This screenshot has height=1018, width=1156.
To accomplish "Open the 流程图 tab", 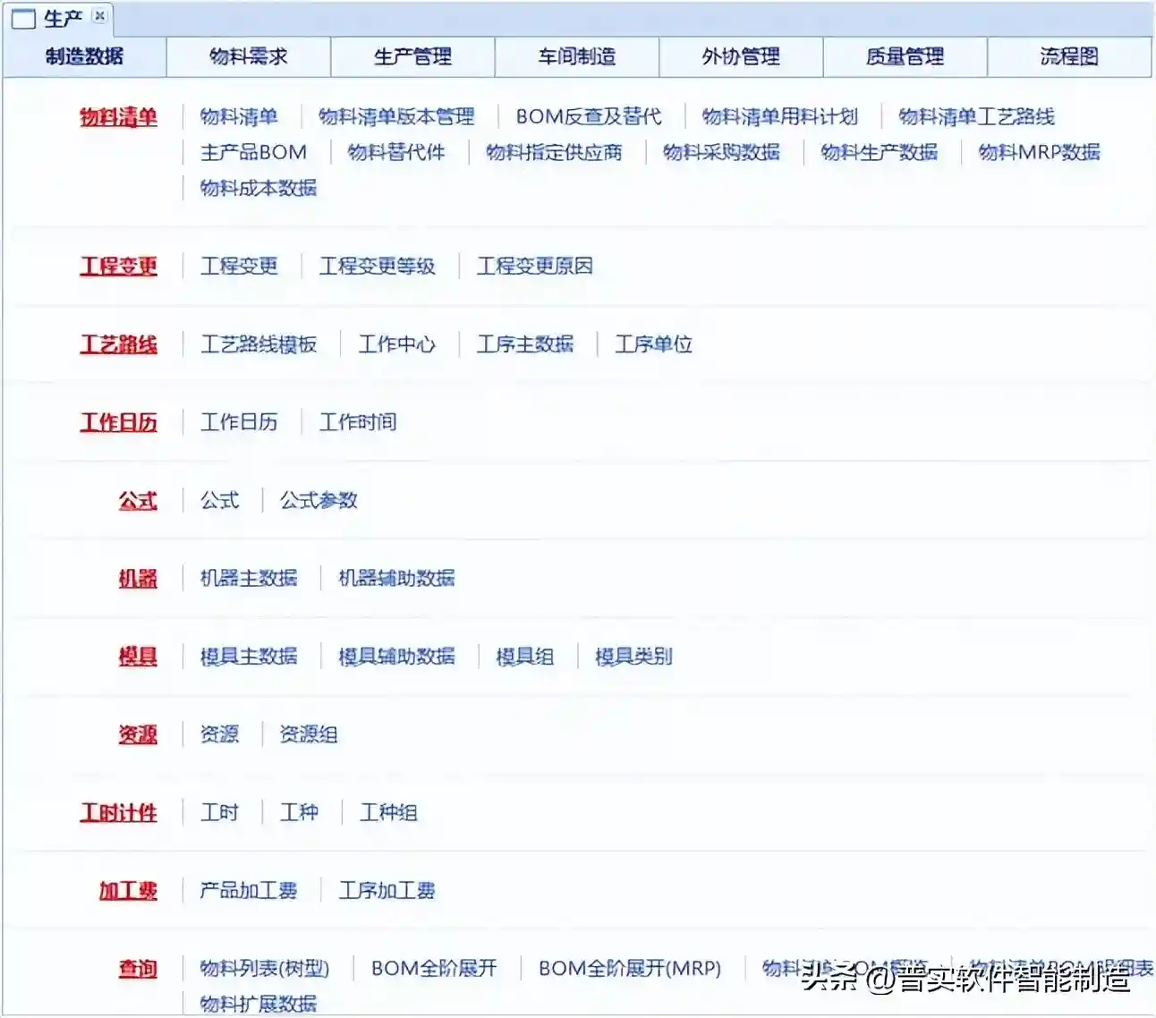I will (1068, 57).
